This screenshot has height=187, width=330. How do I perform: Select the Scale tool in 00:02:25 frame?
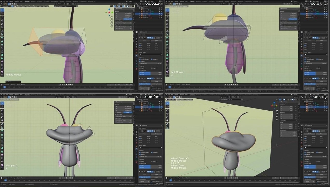(2, 24)
